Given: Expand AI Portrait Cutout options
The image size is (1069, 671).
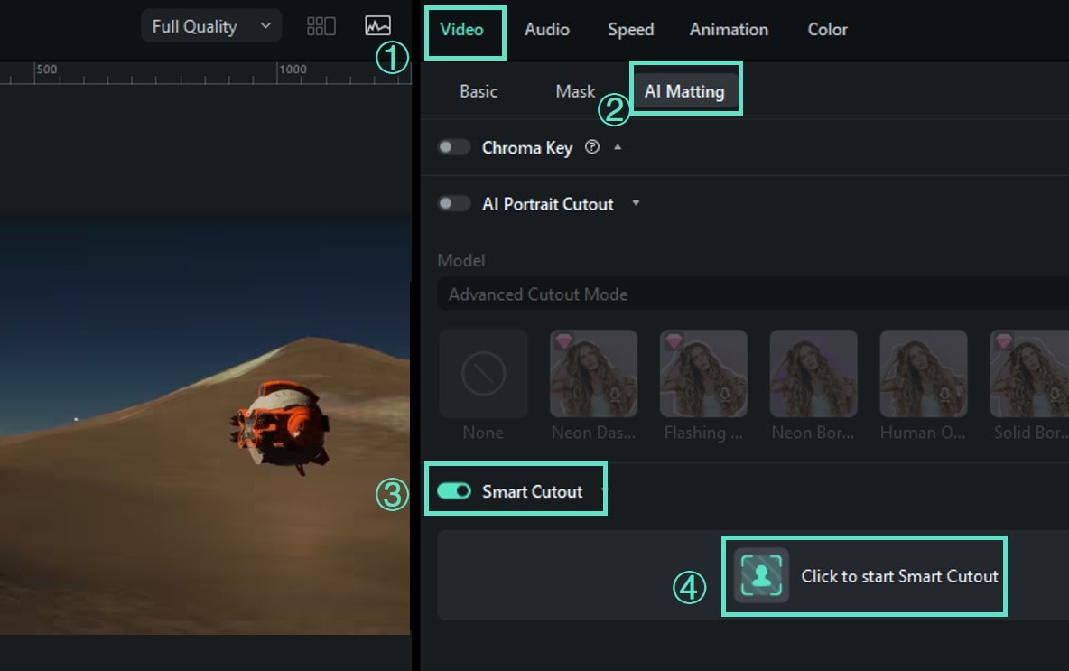Looking at the screenshot, I should point(636,204).
